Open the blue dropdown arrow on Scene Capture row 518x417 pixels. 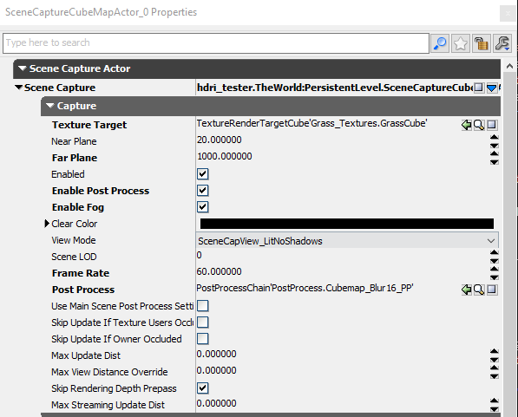pos(492,88)
